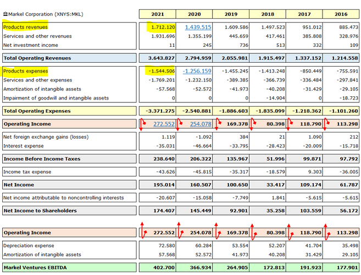This screenshot has height=275, width=361.
Task: Click 2020 Markel Ventures EBITDA 366.934
Action: 201,268
